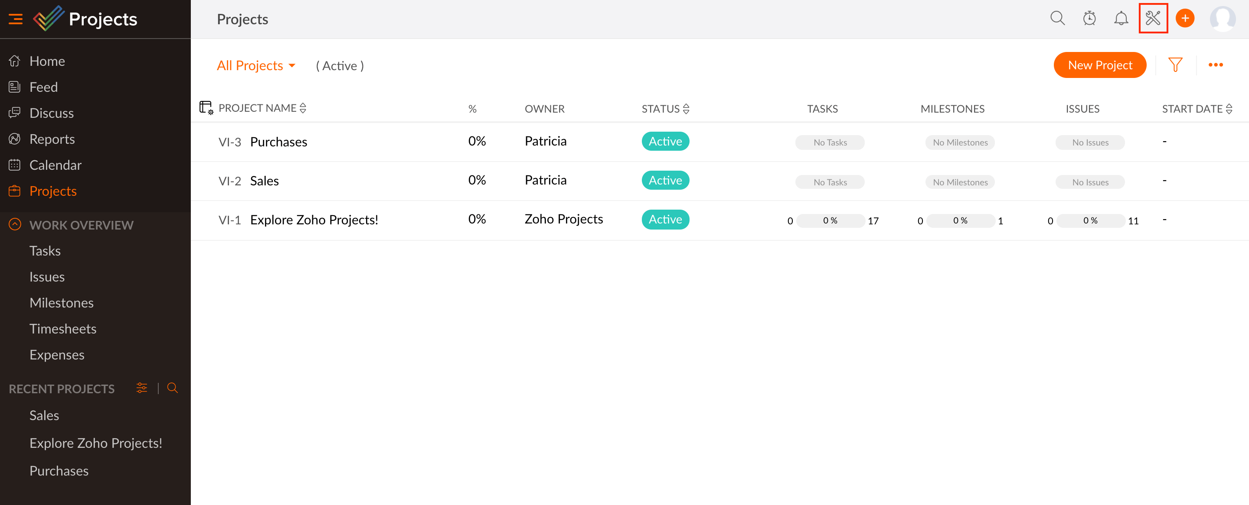Open notifications bell icon
Image resolution: width=1249 pixels, height=505 pixels.
coord(1121,18)
